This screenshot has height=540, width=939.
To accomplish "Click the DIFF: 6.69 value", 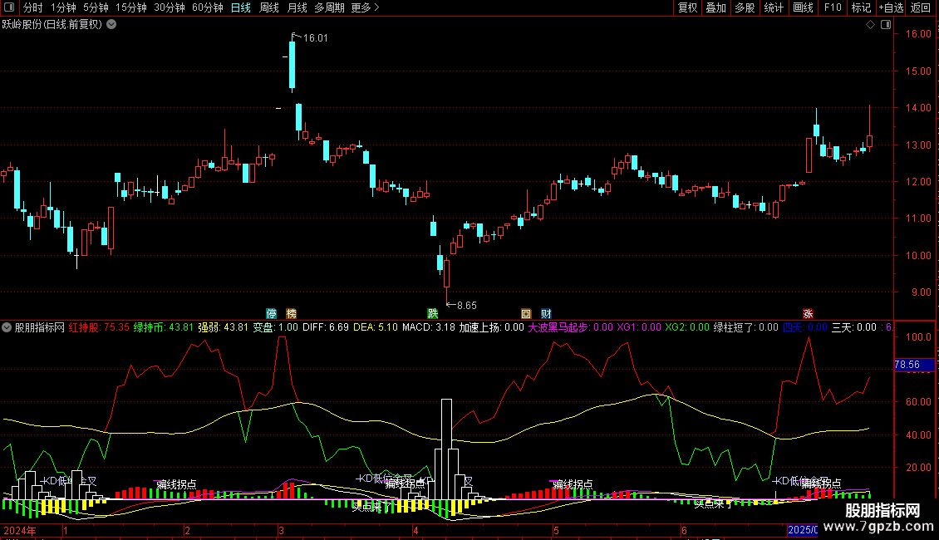I will pos(326,327).
